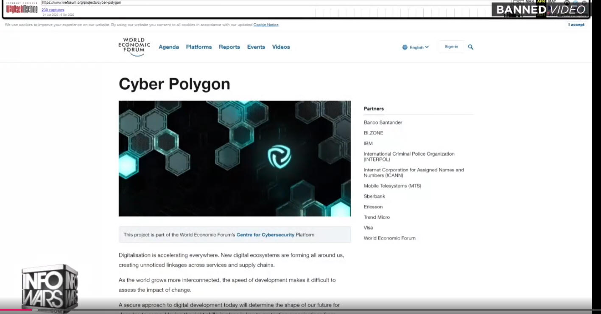
Task: Open the Platforms menu
Action: tap(199, 47)
